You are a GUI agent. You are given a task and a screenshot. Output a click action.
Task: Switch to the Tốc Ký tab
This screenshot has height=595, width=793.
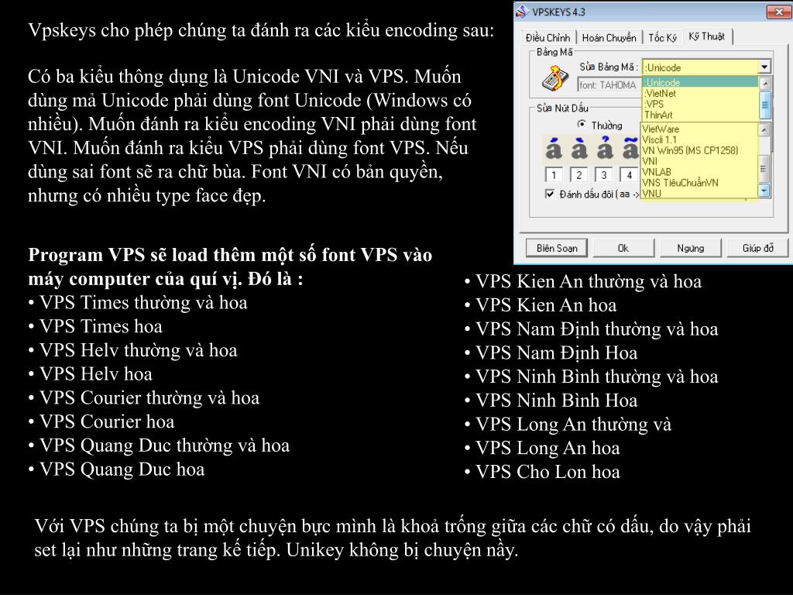(663, 38)
